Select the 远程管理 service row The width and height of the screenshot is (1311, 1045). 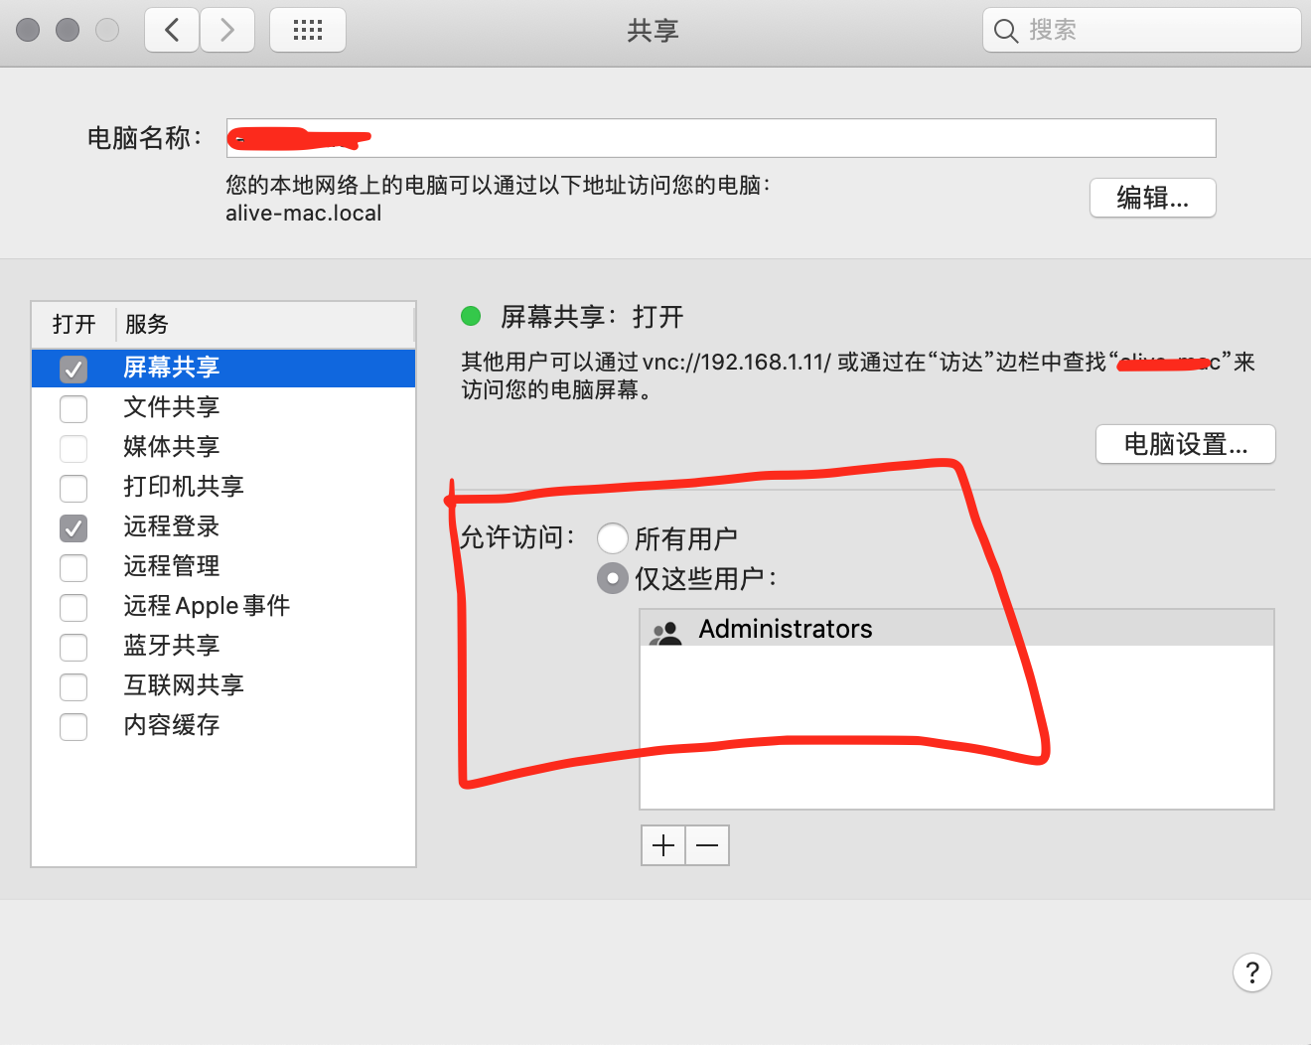coord(170,566)
